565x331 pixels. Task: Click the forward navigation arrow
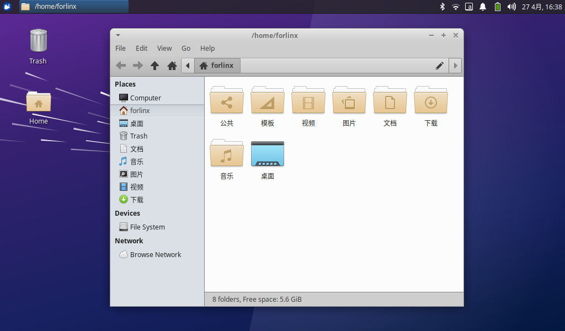pyautogui.click(x=138, y=66)
